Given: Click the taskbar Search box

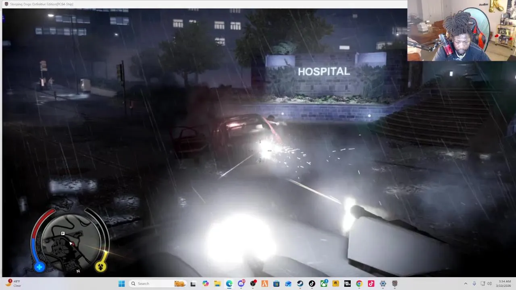Looking at the screenshot, I should (x=158, y=284).
